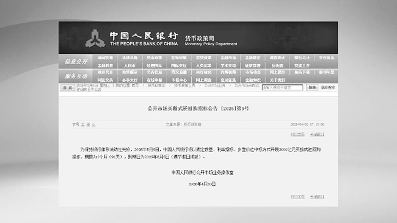
Task: Open the 信贷政策 navigation item
Action: click(x=203, y=58)
